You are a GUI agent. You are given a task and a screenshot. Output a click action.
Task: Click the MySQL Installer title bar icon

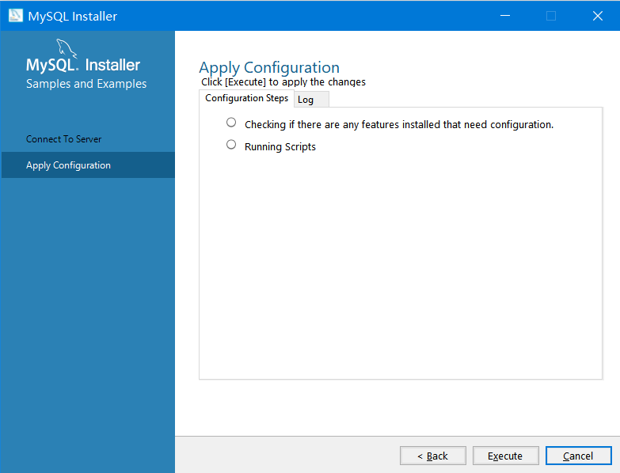(x=15, y=16)
